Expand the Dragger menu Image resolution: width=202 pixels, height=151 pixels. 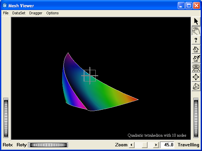click(x=36, y=13)
